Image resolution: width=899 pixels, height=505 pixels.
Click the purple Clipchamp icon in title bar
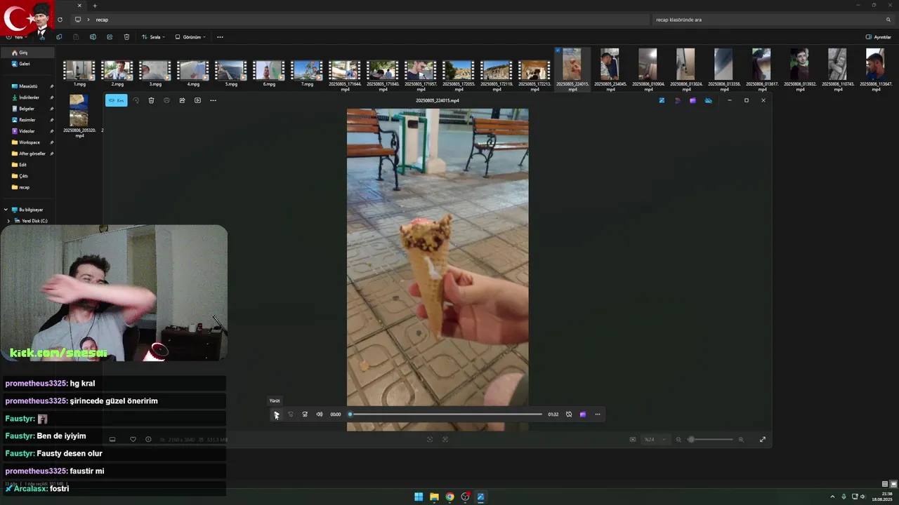point(693,100)
